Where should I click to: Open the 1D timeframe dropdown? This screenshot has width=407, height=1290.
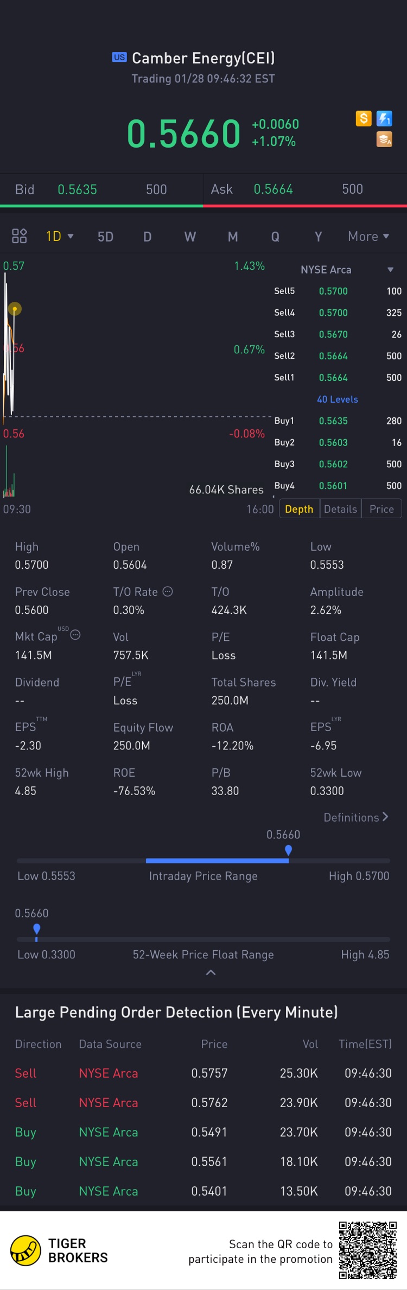[60, 237]
